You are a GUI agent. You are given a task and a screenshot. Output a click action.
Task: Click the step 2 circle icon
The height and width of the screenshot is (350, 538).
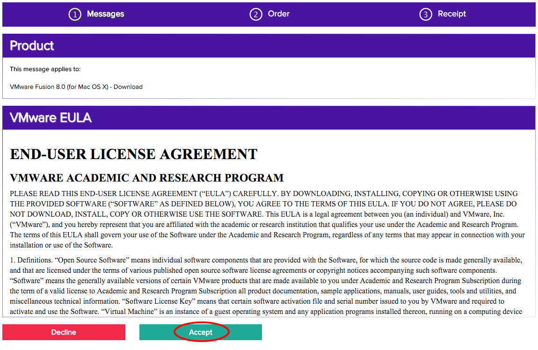(x=255, y=15)
